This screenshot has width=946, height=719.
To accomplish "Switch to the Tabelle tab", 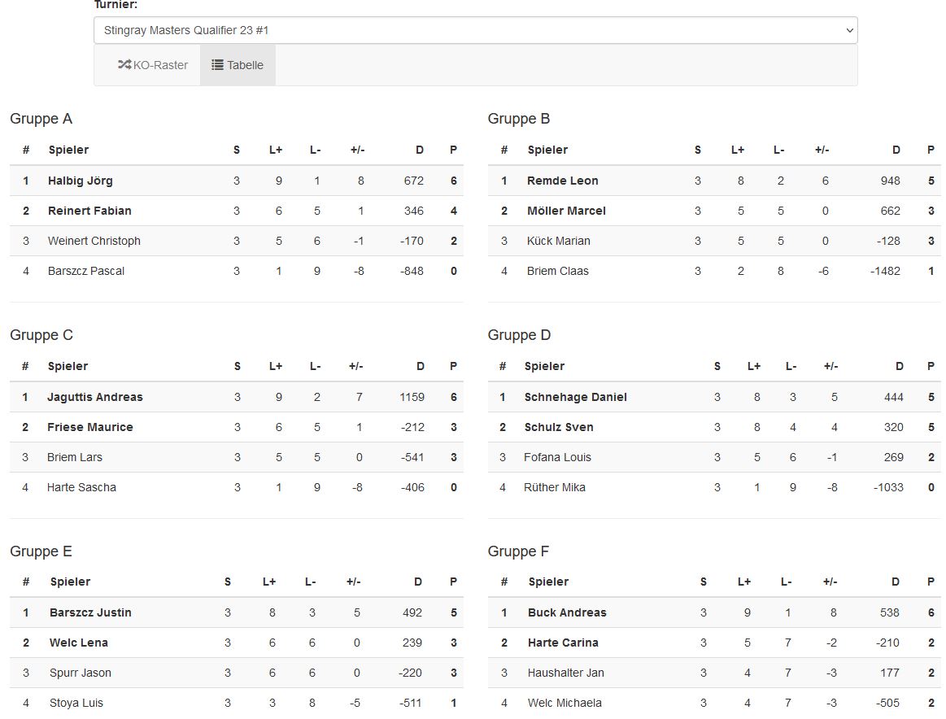I will click(x=238, y=65).
